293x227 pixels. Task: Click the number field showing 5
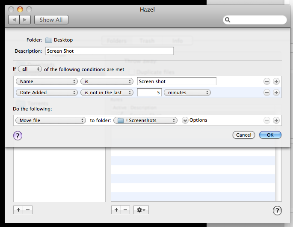point(149,93)
